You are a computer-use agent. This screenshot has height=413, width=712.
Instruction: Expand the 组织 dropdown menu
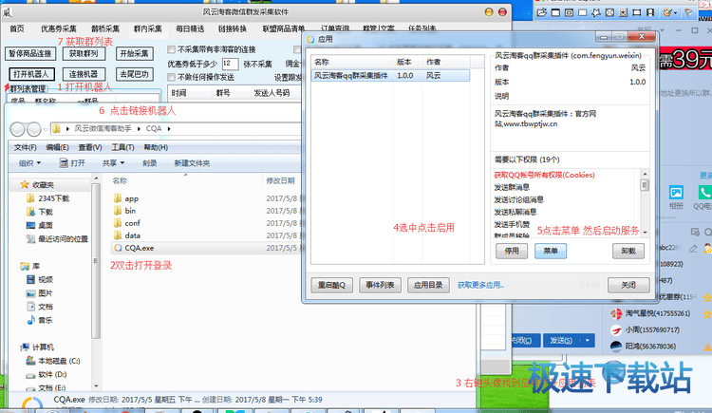coord(36,163)
